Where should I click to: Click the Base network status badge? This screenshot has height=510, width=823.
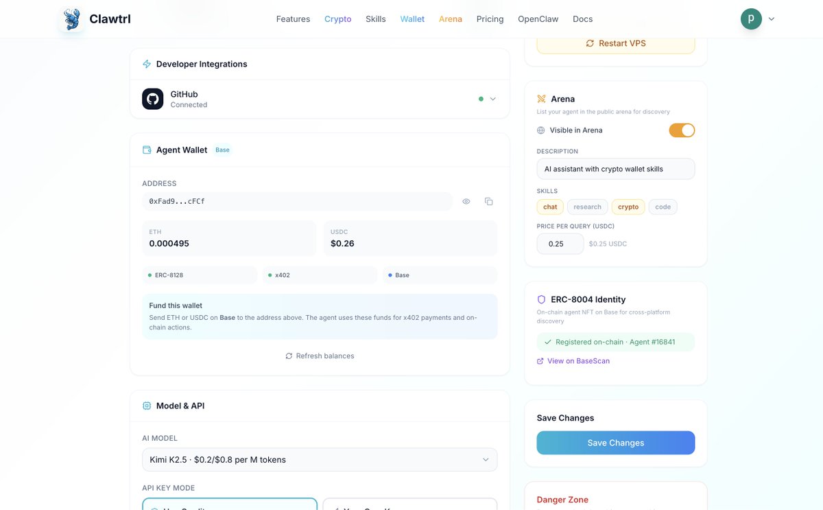(440, 275)
